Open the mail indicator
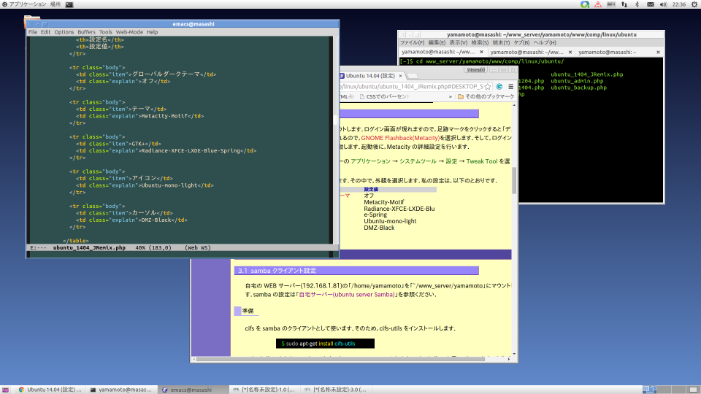 tap(651, 4)
